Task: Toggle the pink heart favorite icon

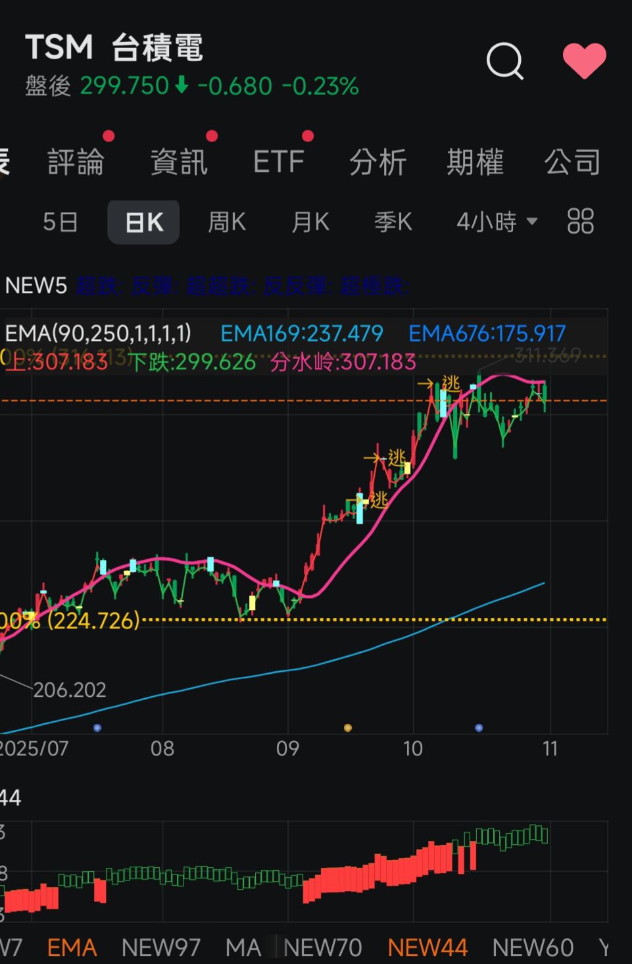Action: [584, 61]
